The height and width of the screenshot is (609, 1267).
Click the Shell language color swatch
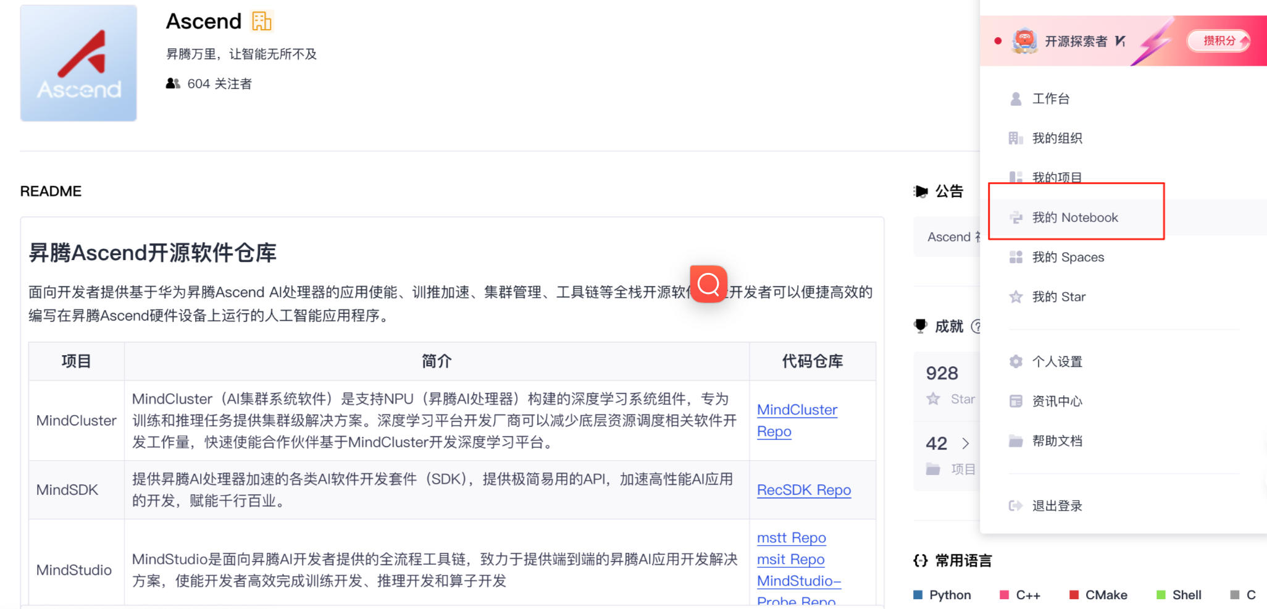coord(1161,595)
